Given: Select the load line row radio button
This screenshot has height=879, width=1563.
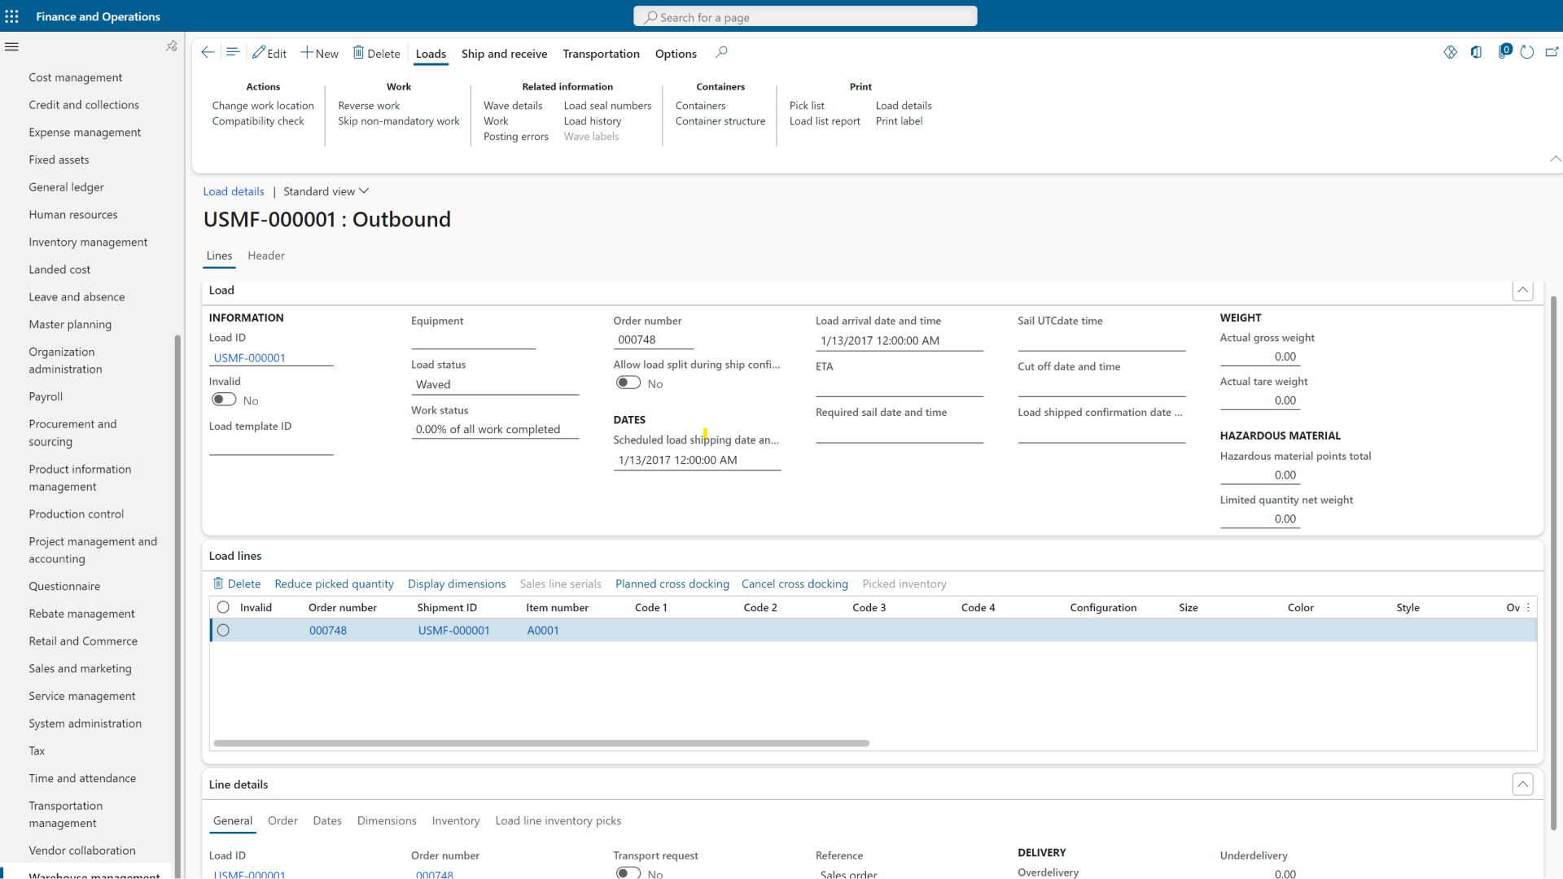Looking at the screenshot, I should 223,629.
